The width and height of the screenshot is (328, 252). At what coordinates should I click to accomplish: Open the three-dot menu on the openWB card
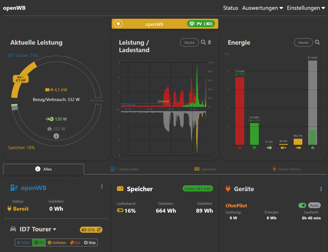[102, 186]
